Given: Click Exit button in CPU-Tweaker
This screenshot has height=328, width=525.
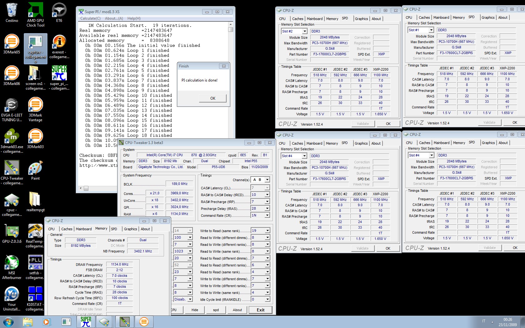Looking at the screenshot, I should click(x=260, y=310).
